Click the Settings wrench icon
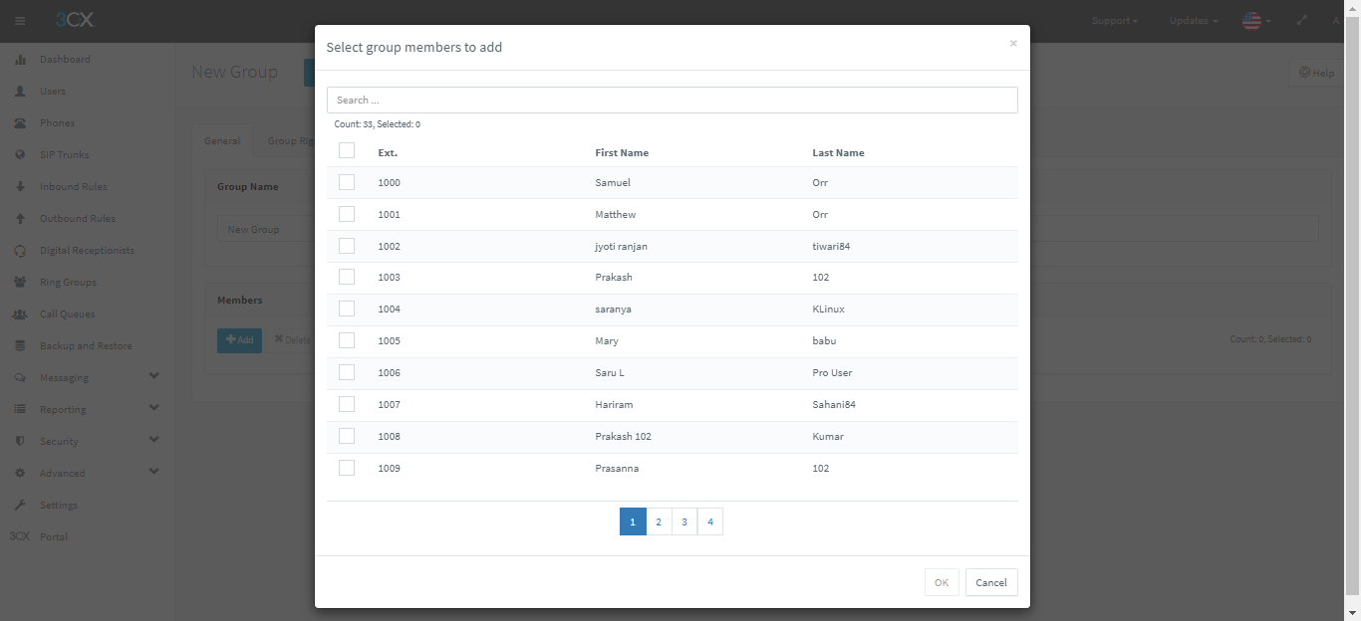The height and width of the screenshot is (621, 1361). [x=20, y=506]
